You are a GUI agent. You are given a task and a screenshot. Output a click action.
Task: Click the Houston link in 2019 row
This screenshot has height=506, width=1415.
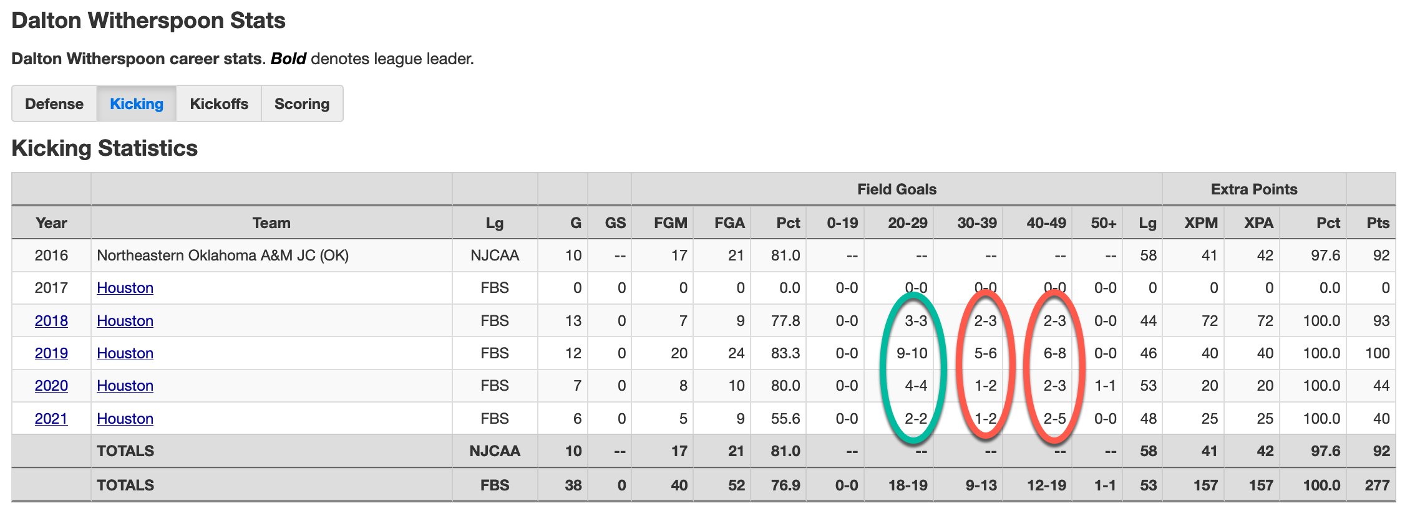click(x=125, y=353)
